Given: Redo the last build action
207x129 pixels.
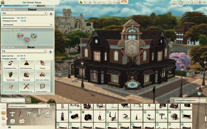Looking at the screenshot, I should (x=104, y=2).
